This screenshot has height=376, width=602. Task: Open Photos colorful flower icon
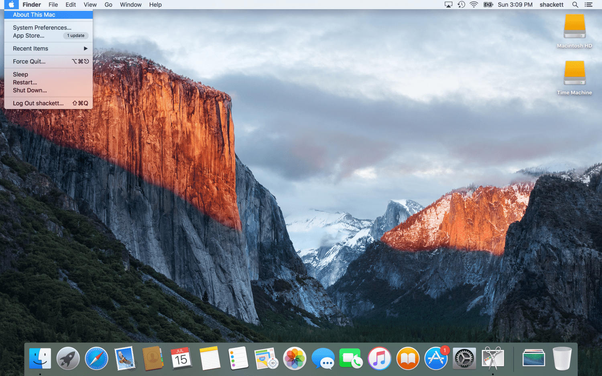295,358
